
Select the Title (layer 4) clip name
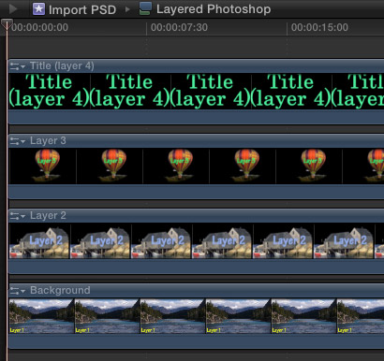coord(62,66)
